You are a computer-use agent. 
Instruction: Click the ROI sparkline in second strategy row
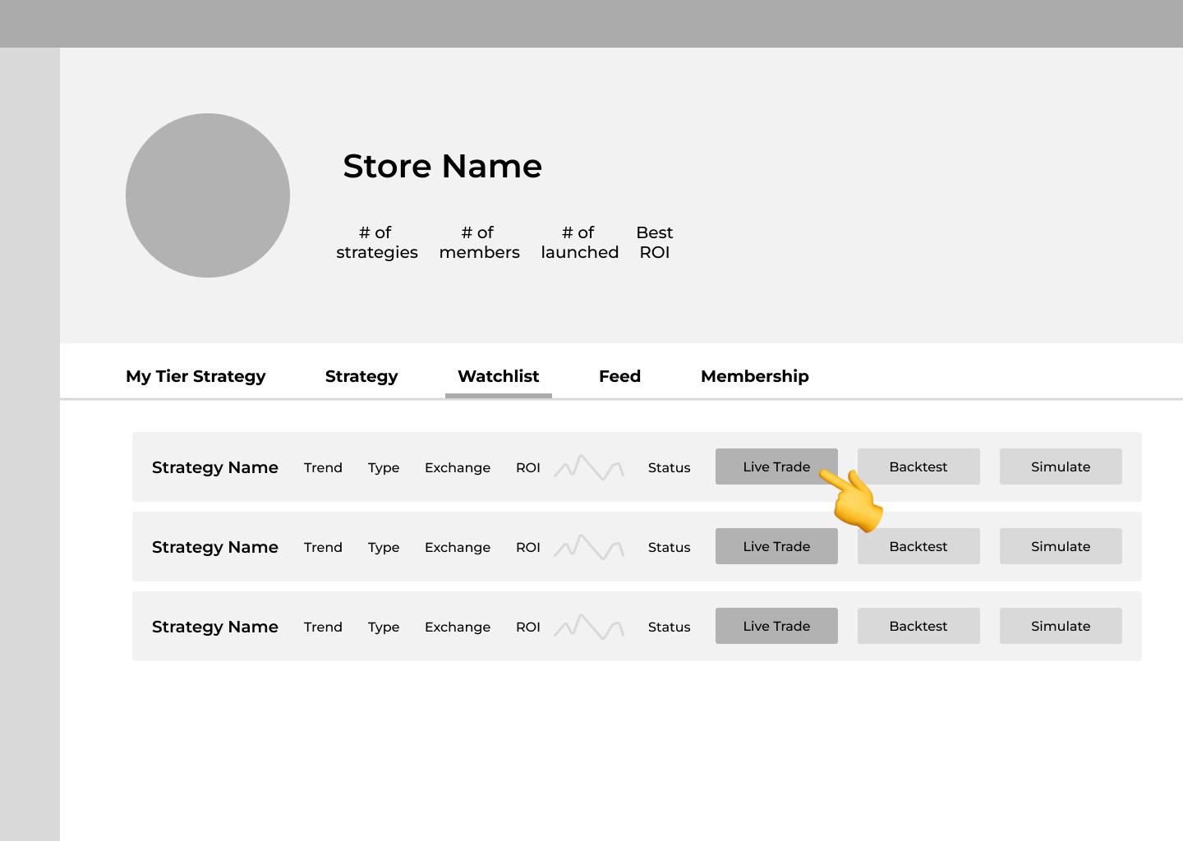[589, 547]
